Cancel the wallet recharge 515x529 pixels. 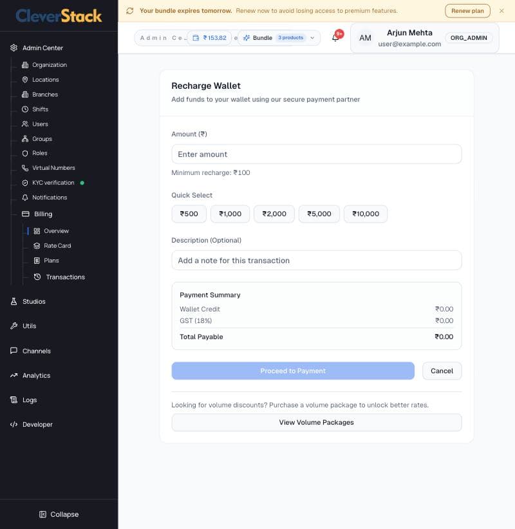tap(442, 371)
